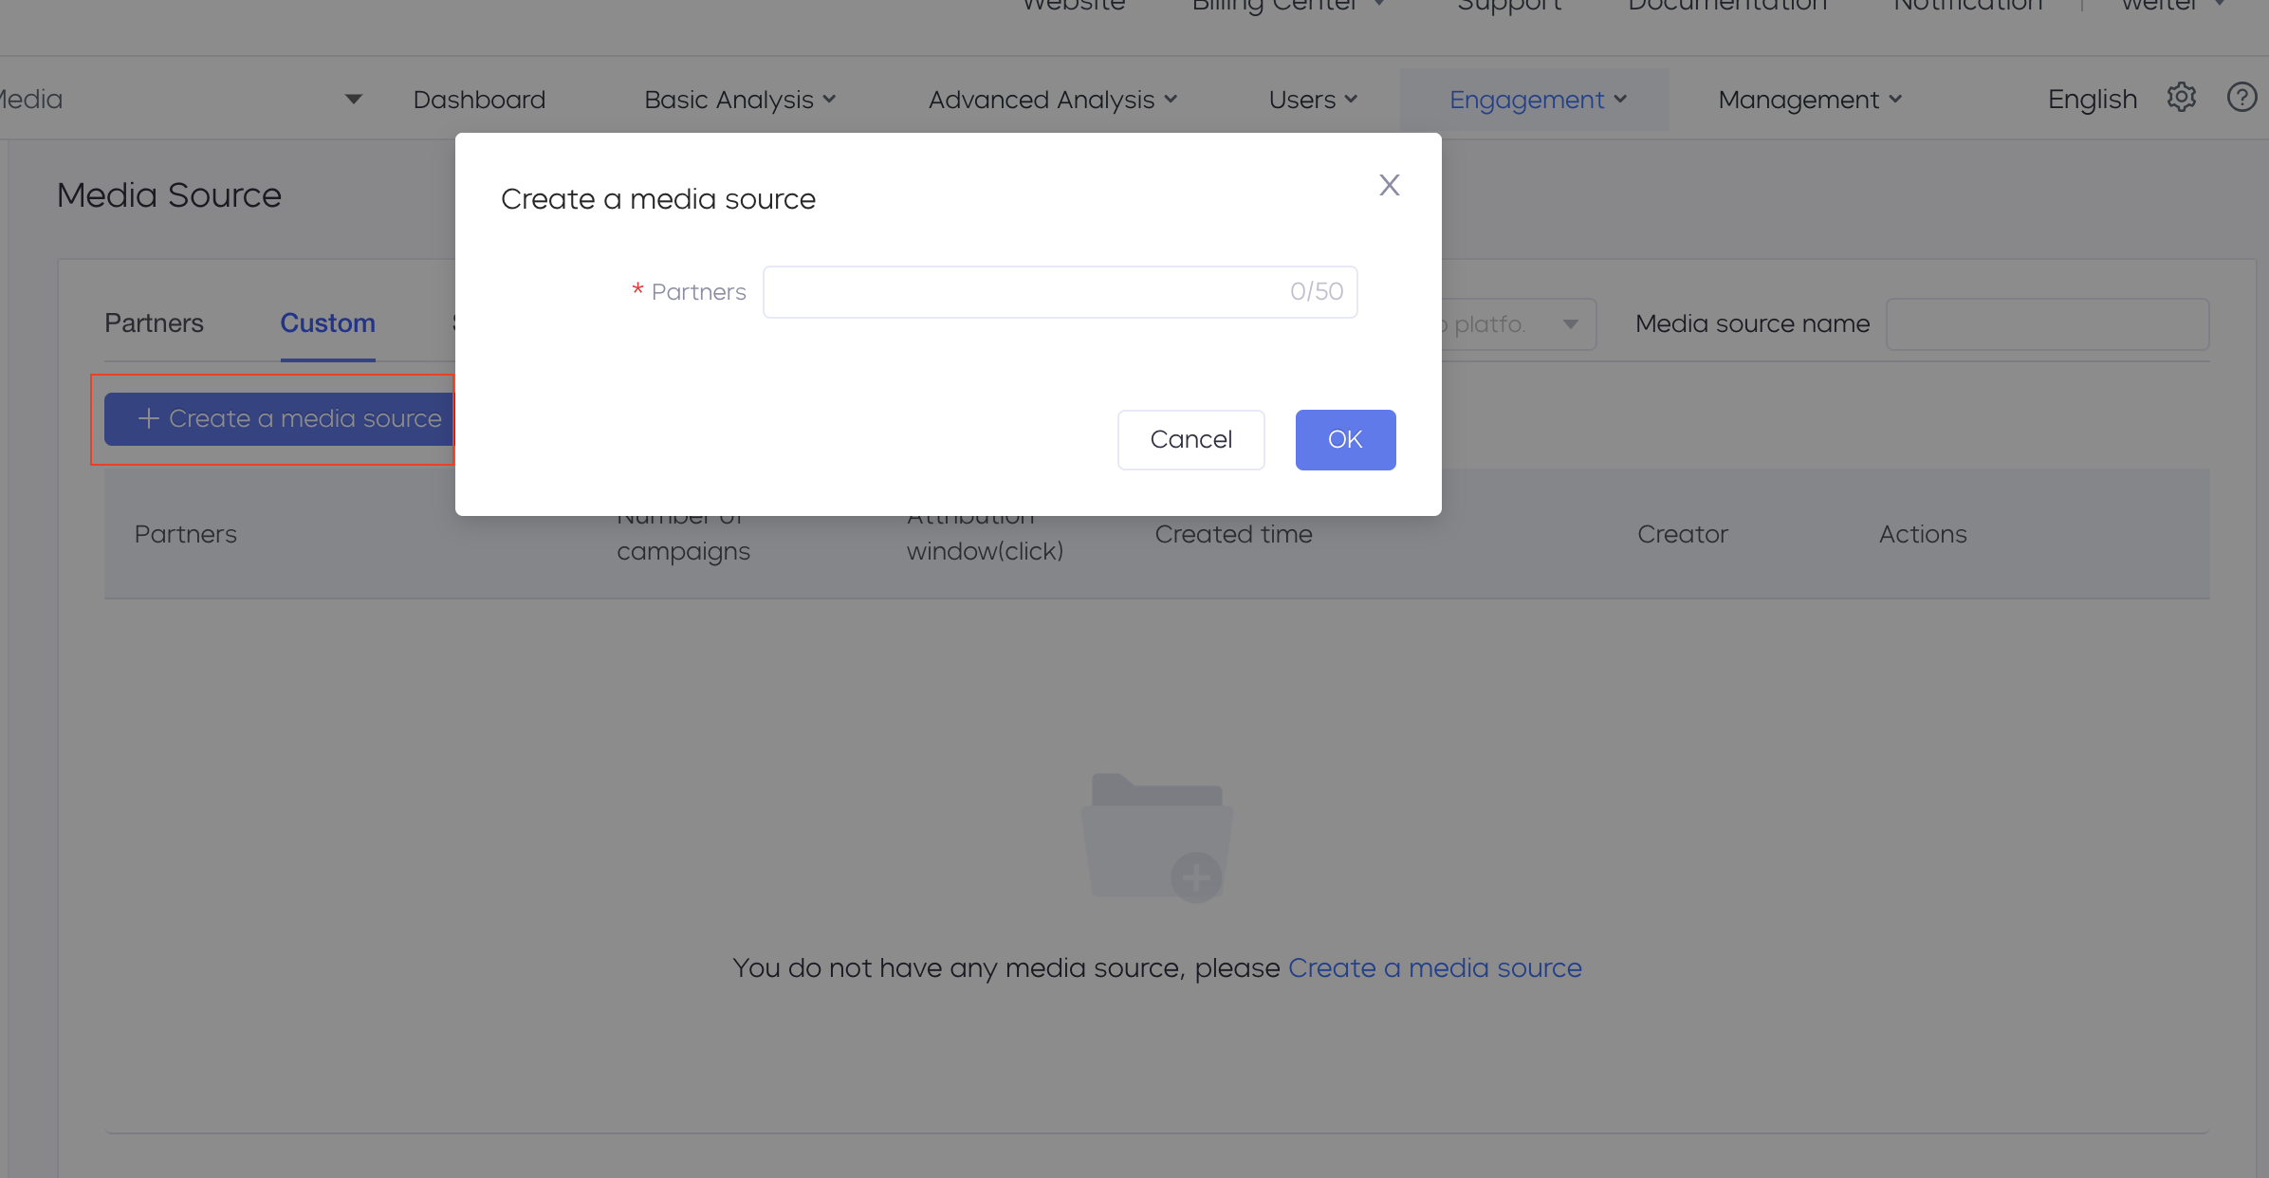Expand the Basic Analysis menu
The width and height of the screenshot is (2269, 1178).
click(x=739, y=100)
